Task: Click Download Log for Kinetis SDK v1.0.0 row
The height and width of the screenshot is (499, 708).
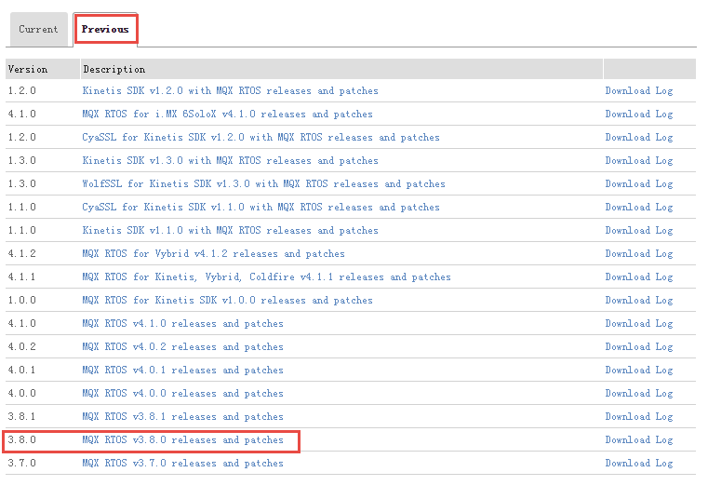Action: coord(639,301)
